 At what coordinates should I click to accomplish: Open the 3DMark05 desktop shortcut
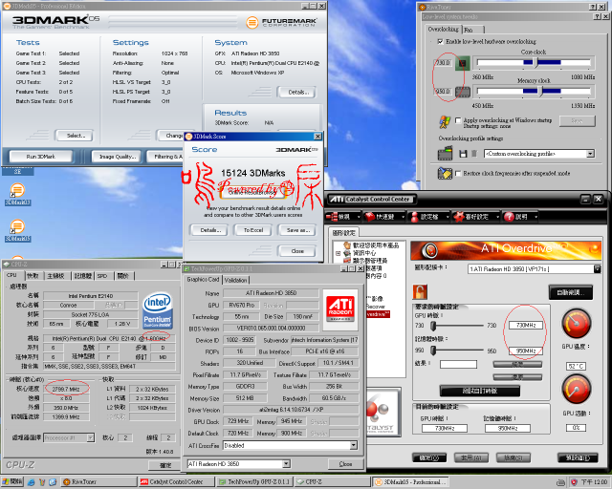pos(17,230)
